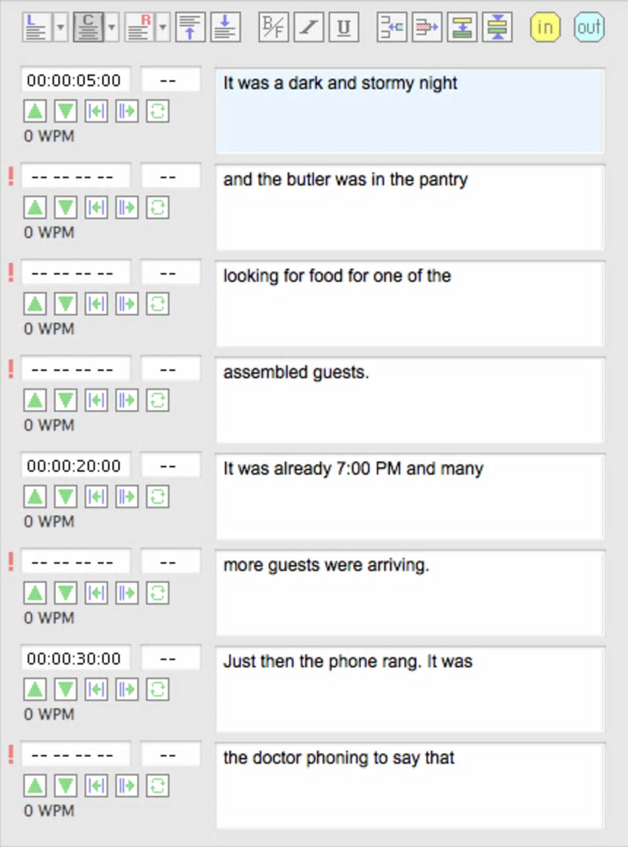
Task: Open the left alignment dropdown arrow
Action: click(60, 27)
